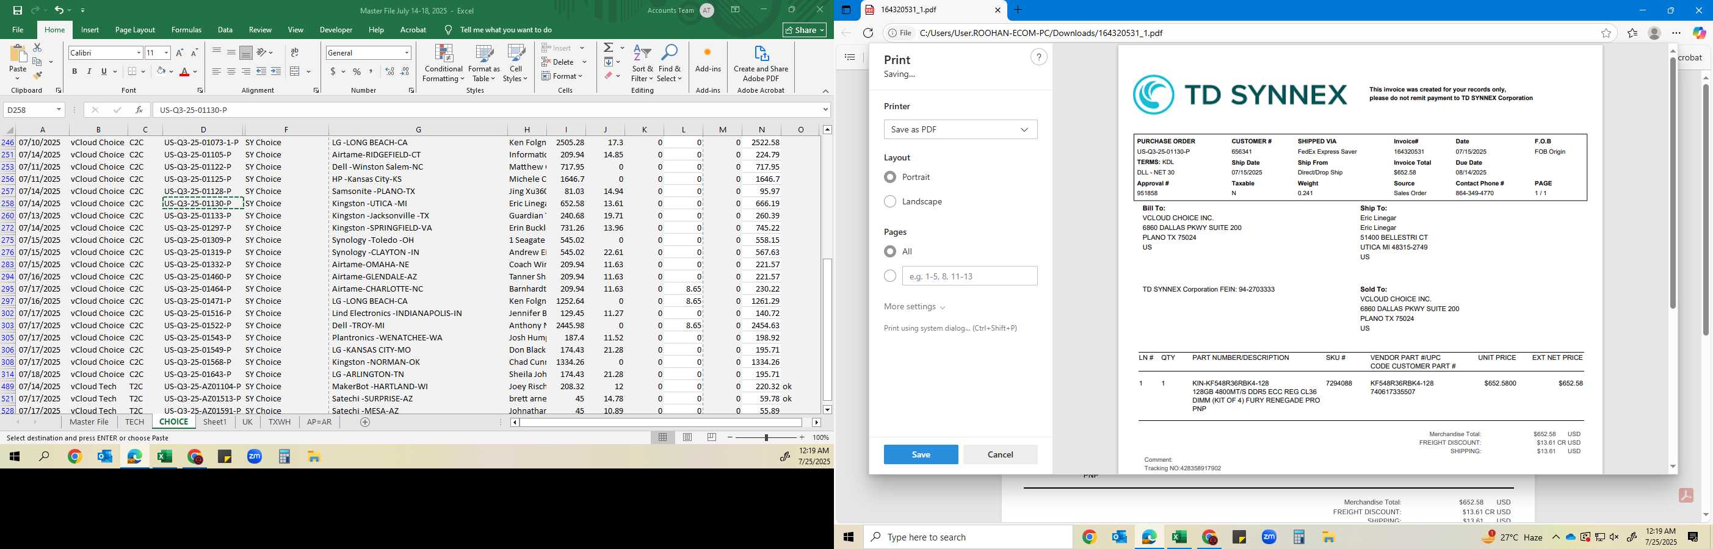The image size is (1713, 549).
Task: Open the File menu in Excel
Action: (x=18, y=30)
